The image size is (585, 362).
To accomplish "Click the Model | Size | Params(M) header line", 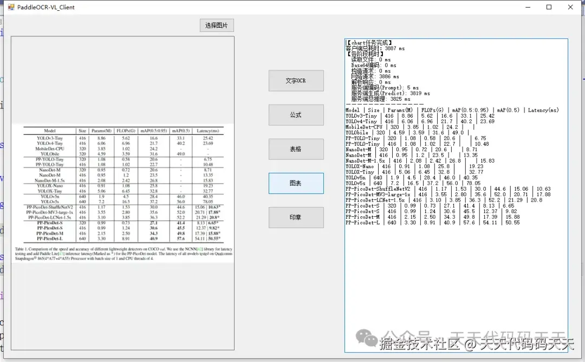I will [x=452, y=110].
